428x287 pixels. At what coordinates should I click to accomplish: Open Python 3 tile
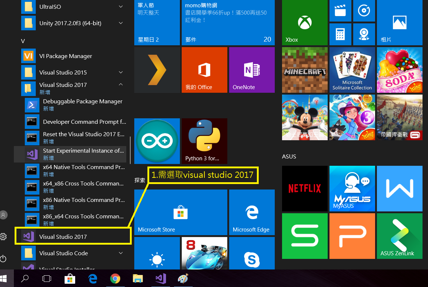click(204, 141)
